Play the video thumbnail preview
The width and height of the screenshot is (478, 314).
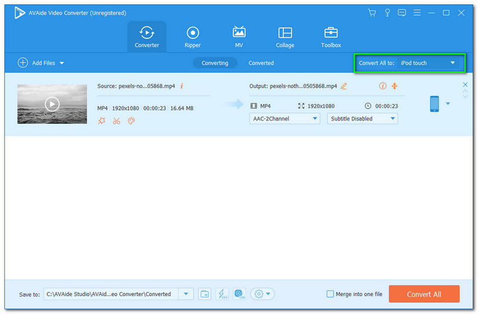click(x=53, y=104)
